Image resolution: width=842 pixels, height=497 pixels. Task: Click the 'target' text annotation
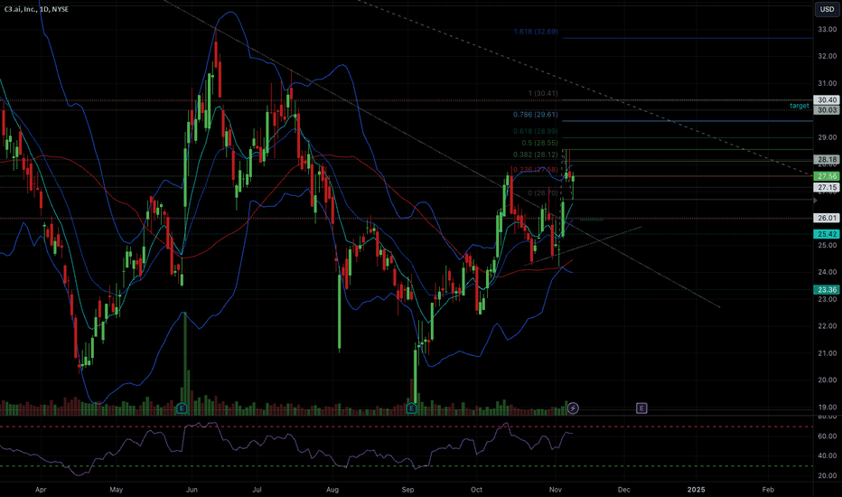[x=799, y=106]
